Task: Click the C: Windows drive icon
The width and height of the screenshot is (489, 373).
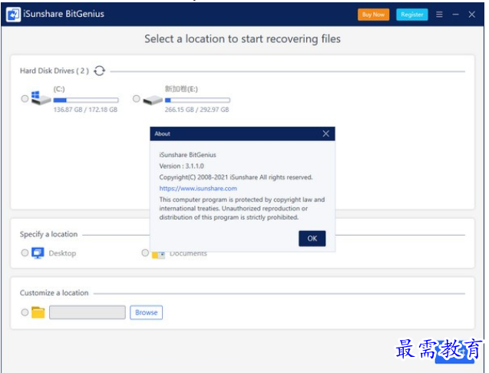Action: (41, 98)
